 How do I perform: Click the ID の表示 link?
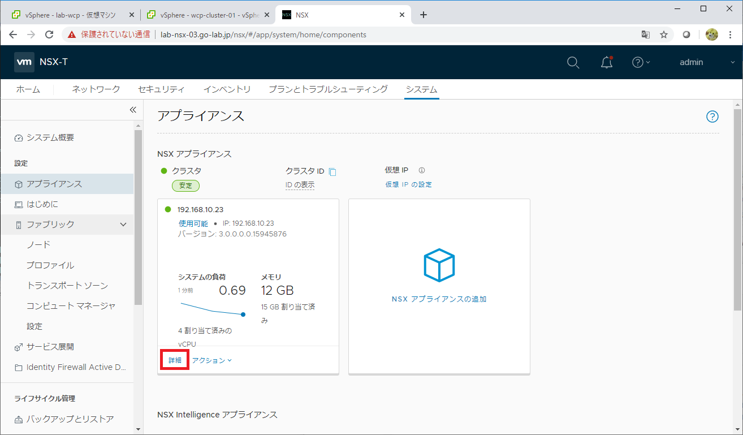pos(300,185)
